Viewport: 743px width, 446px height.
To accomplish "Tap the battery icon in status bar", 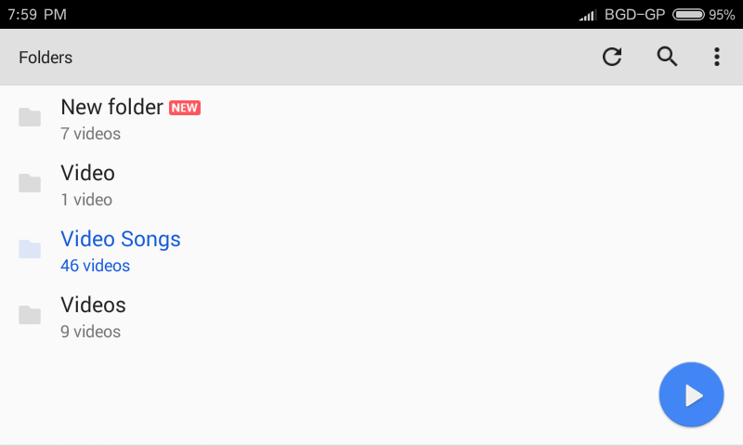I will point(688,15).
